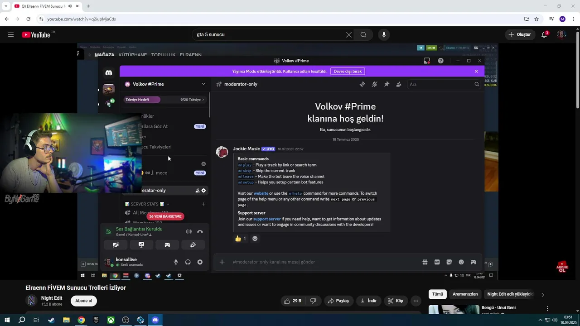This screenshot has height=326, width=580.
Task: Clear the YouTube search text
Action: (348, 34)
